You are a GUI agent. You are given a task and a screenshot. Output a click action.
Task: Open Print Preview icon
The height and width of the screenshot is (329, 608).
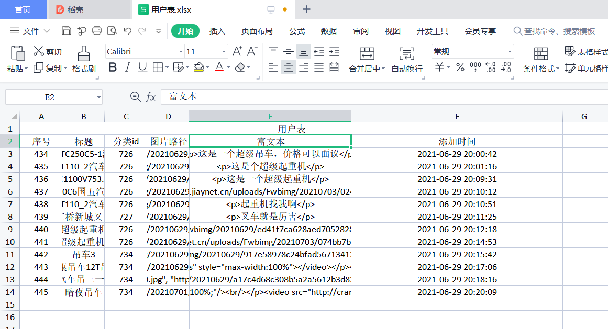(x=112, y=30)
